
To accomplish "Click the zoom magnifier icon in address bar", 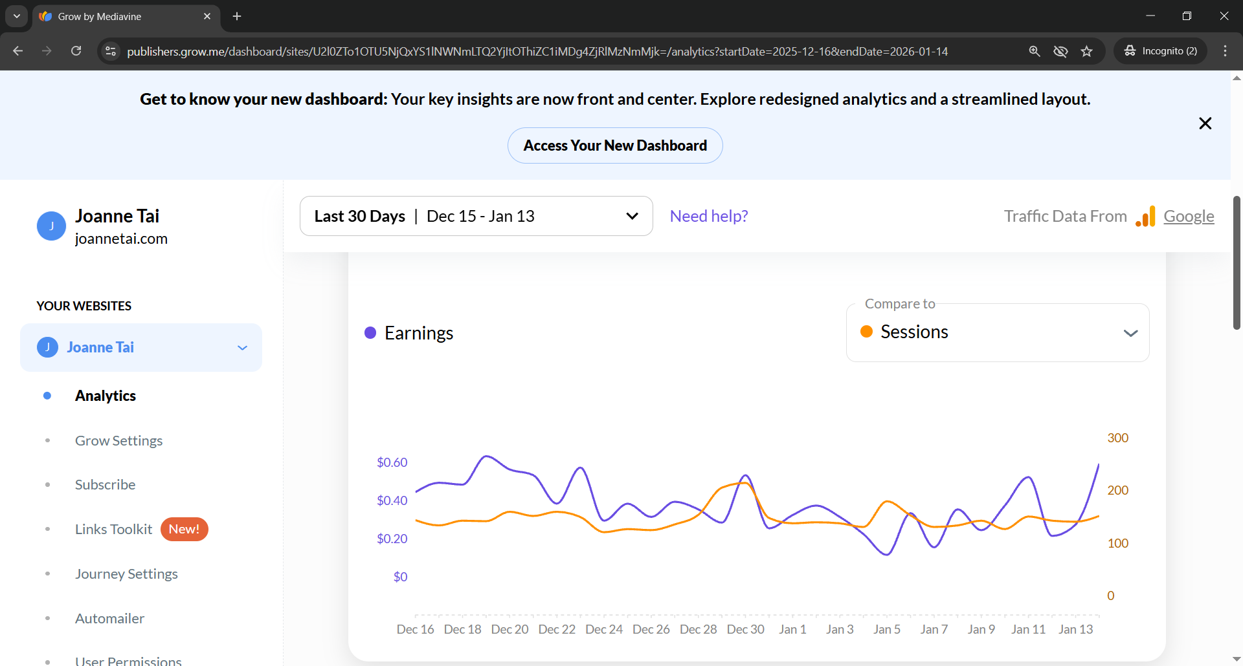I will [1035, 51].
